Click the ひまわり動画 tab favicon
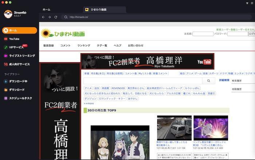Screen dimensions: 255x160 87,9
